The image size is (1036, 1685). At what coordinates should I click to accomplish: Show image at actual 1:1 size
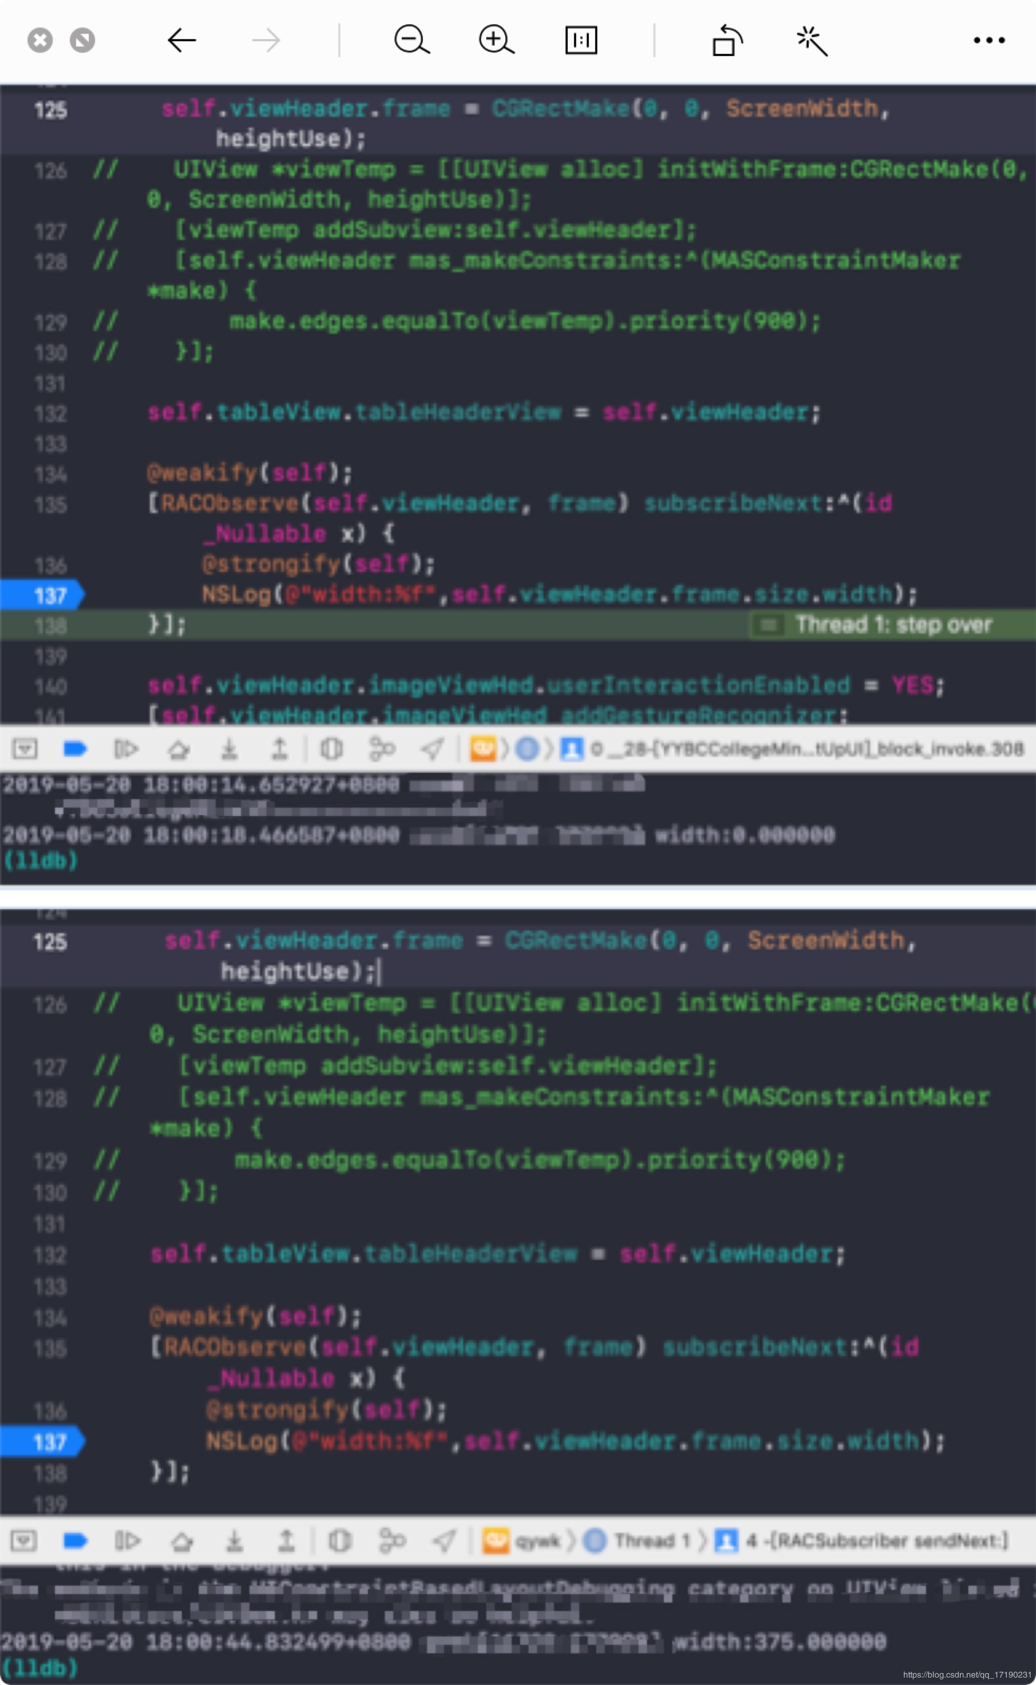click(x=581, y=40)
